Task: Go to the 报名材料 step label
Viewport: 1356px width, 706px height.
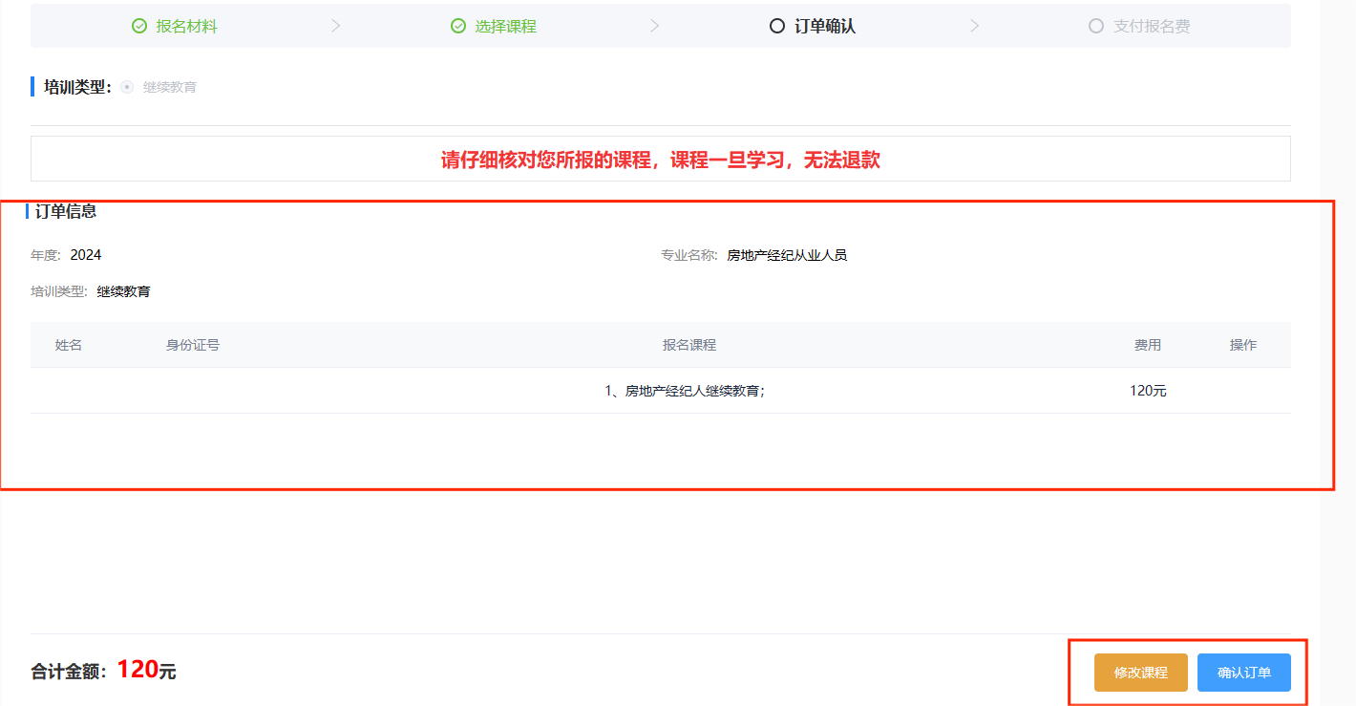Action: click(x=187, y=26)
